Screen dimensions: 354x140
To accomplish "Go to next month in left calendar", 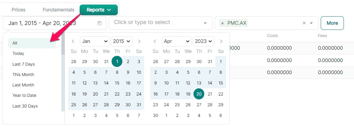I will click(139, 41).
